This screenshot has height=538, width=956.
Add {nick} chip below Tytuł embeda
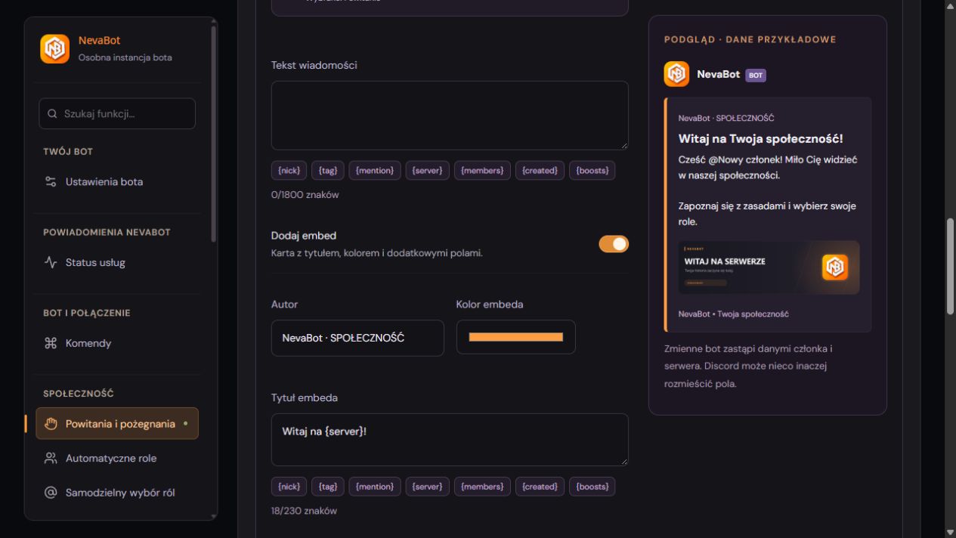tap(289, 487)
